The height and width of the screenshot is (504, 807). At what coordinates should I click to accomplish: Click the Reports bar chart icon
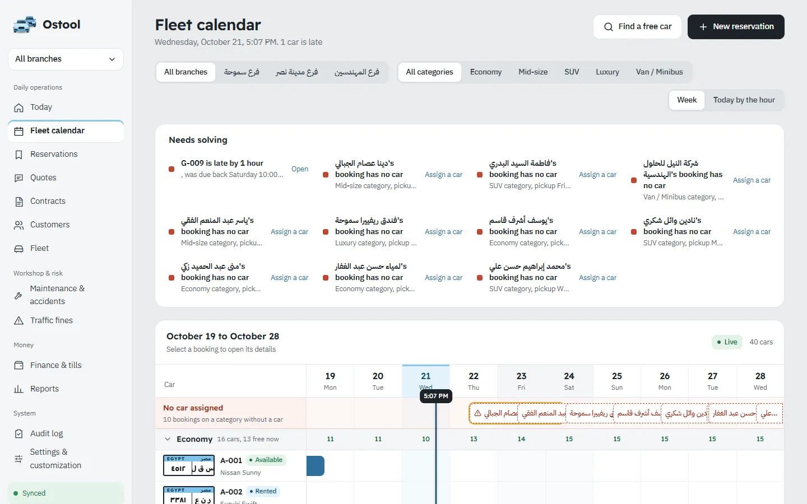tap(19, 389)
